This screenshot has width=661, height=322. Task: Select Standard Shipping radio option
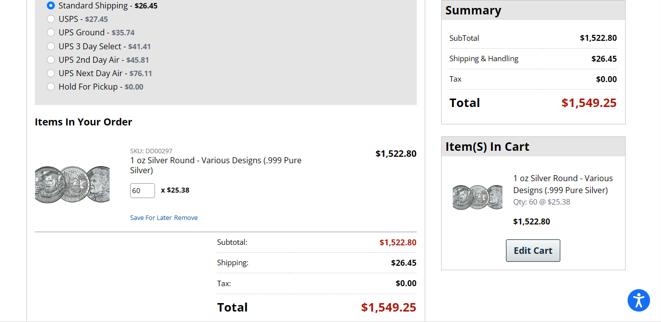click(51, 6)
